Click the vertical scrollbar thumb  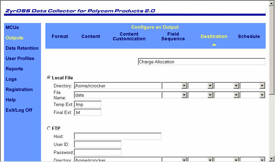pyautogui.click(x=271, y=50)
